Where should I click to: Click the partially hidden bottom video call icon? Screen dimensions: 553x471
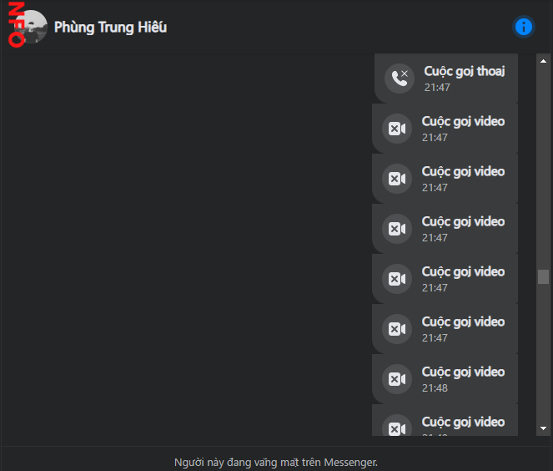point(396,428)
